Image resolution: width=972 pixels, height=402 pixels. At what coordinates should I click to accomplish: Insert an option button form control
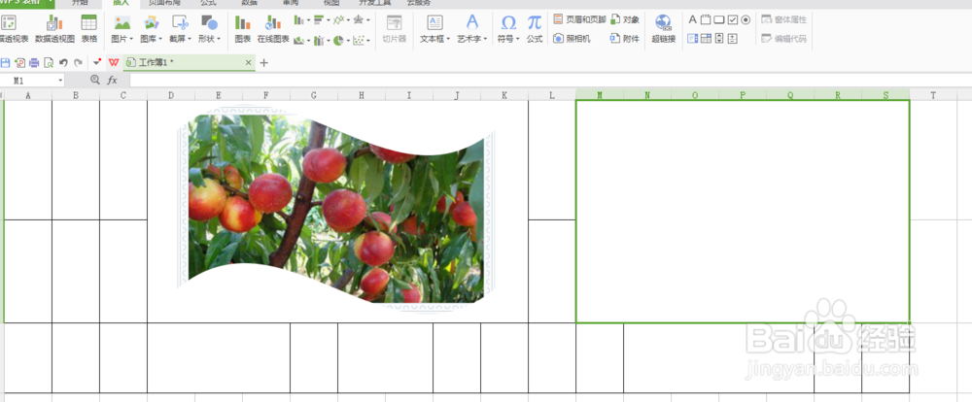746,19
